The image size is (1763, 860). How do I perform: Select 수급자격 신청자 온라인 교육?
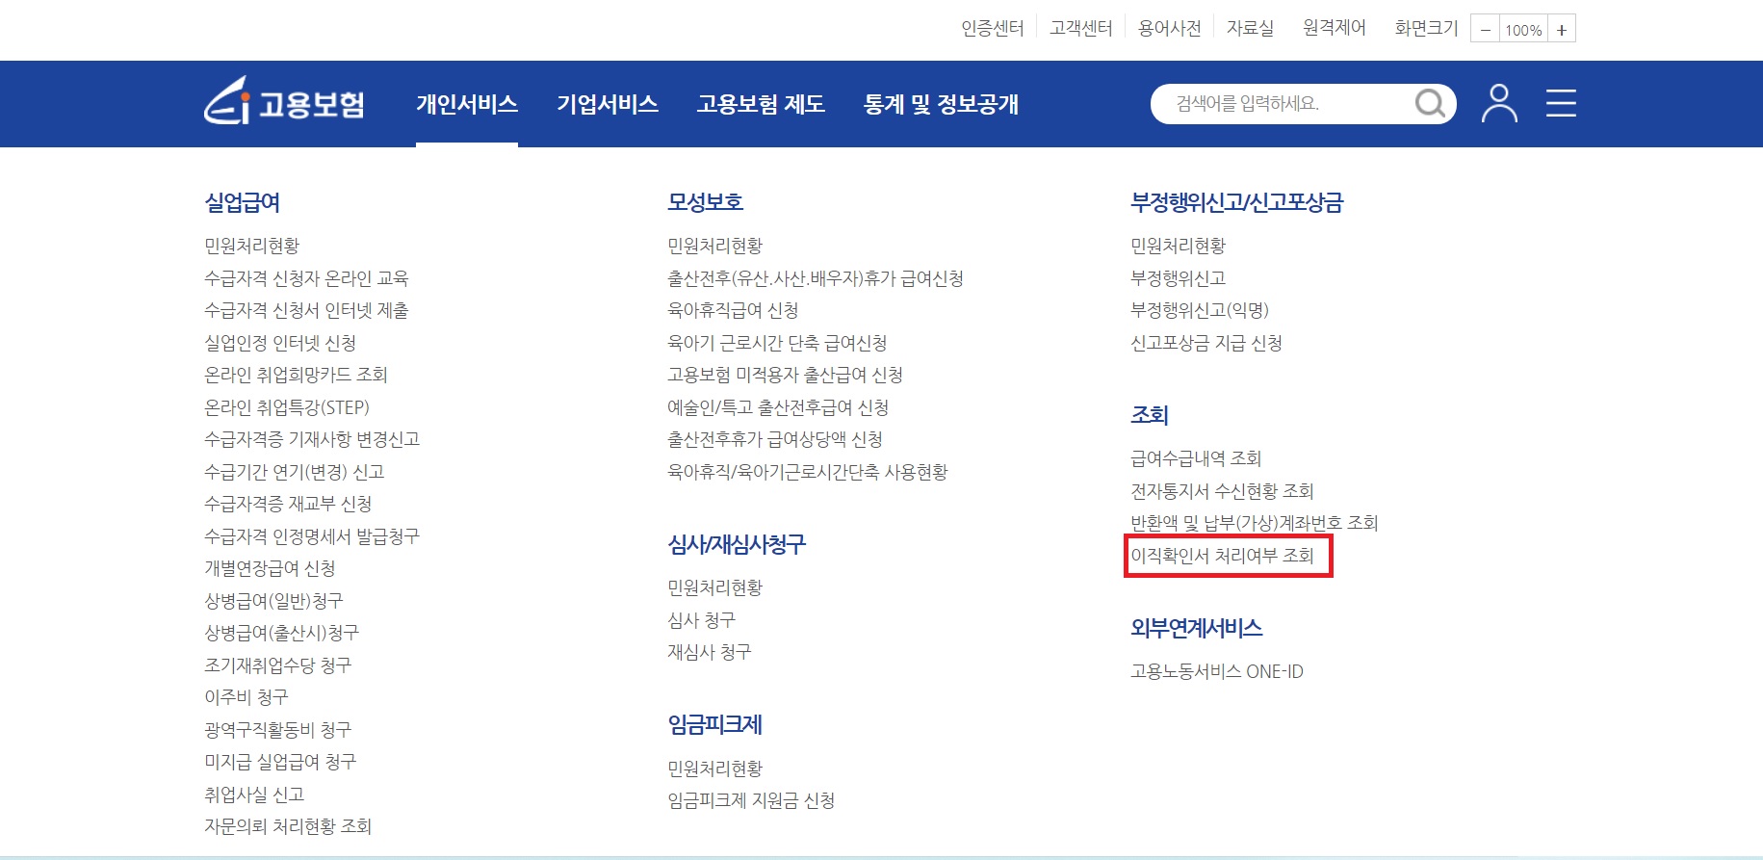point(306,278)
